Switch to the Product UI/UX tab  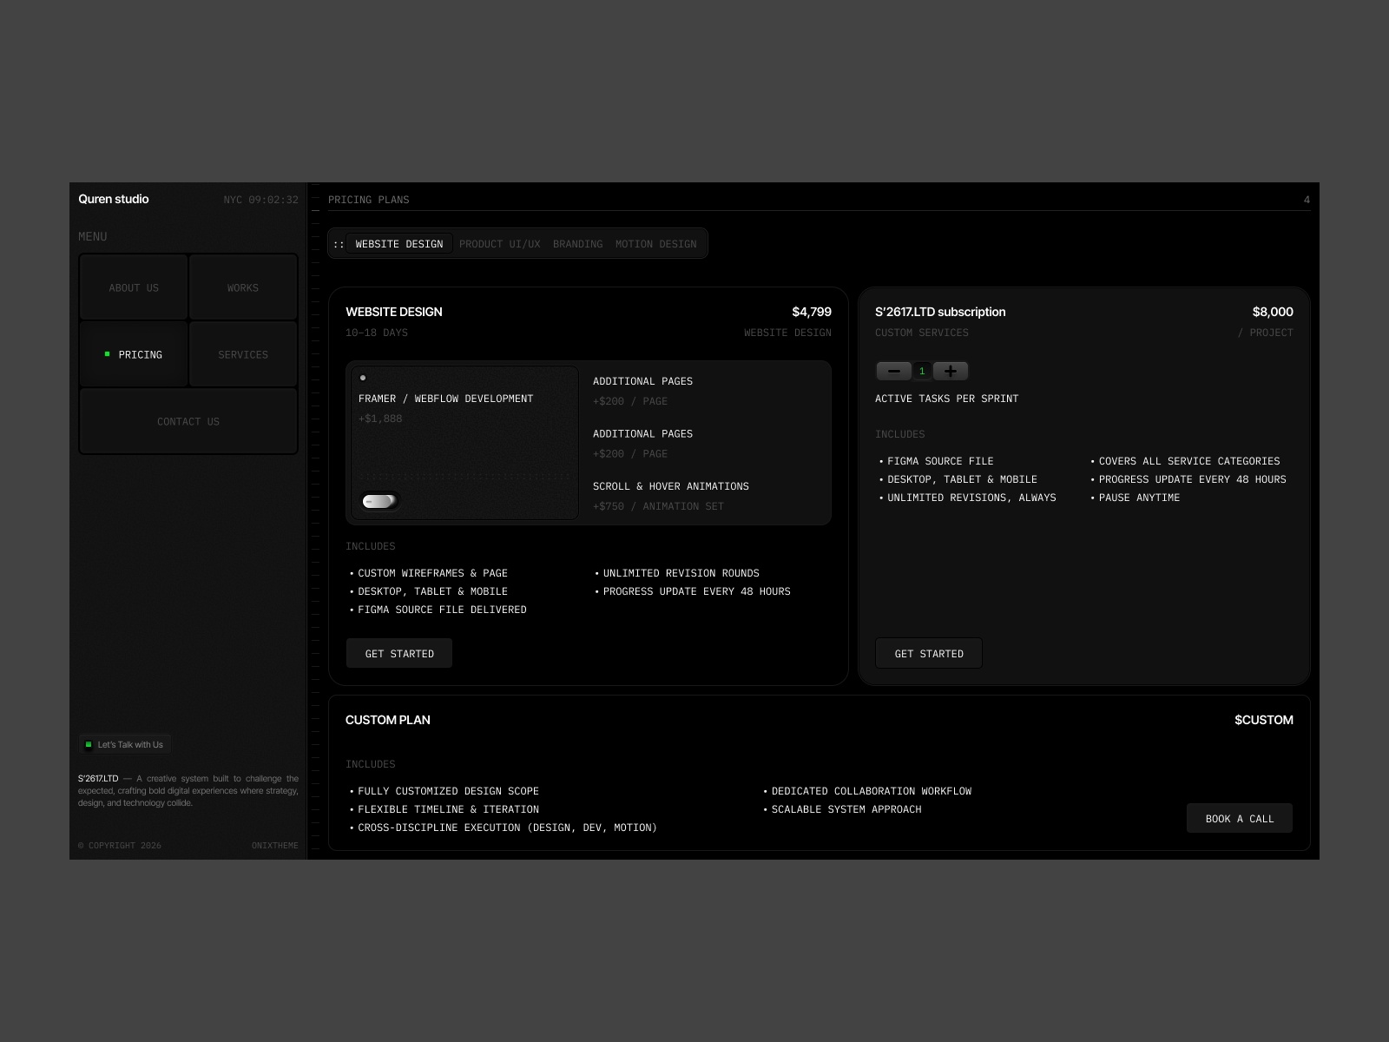[x=499, y=244]
